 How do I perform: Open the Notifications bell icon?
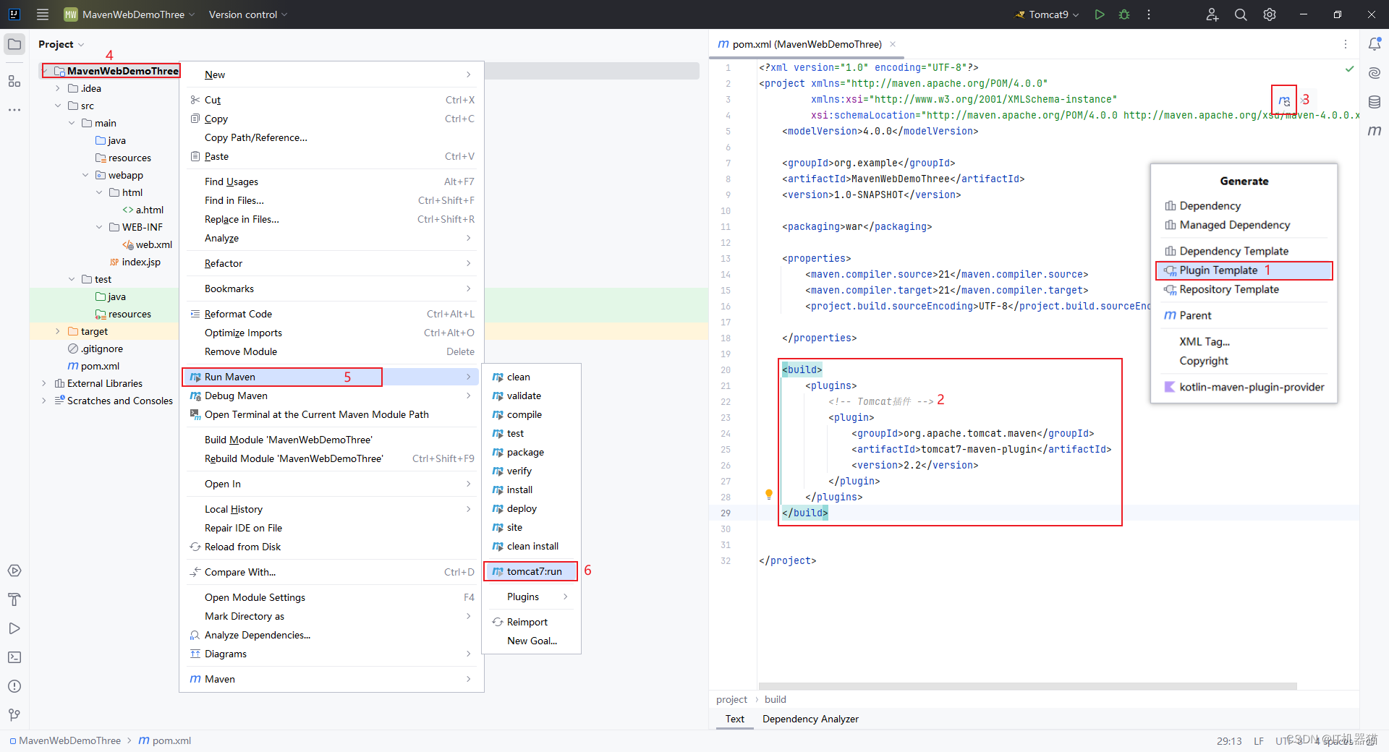(x=1375, y=44)
